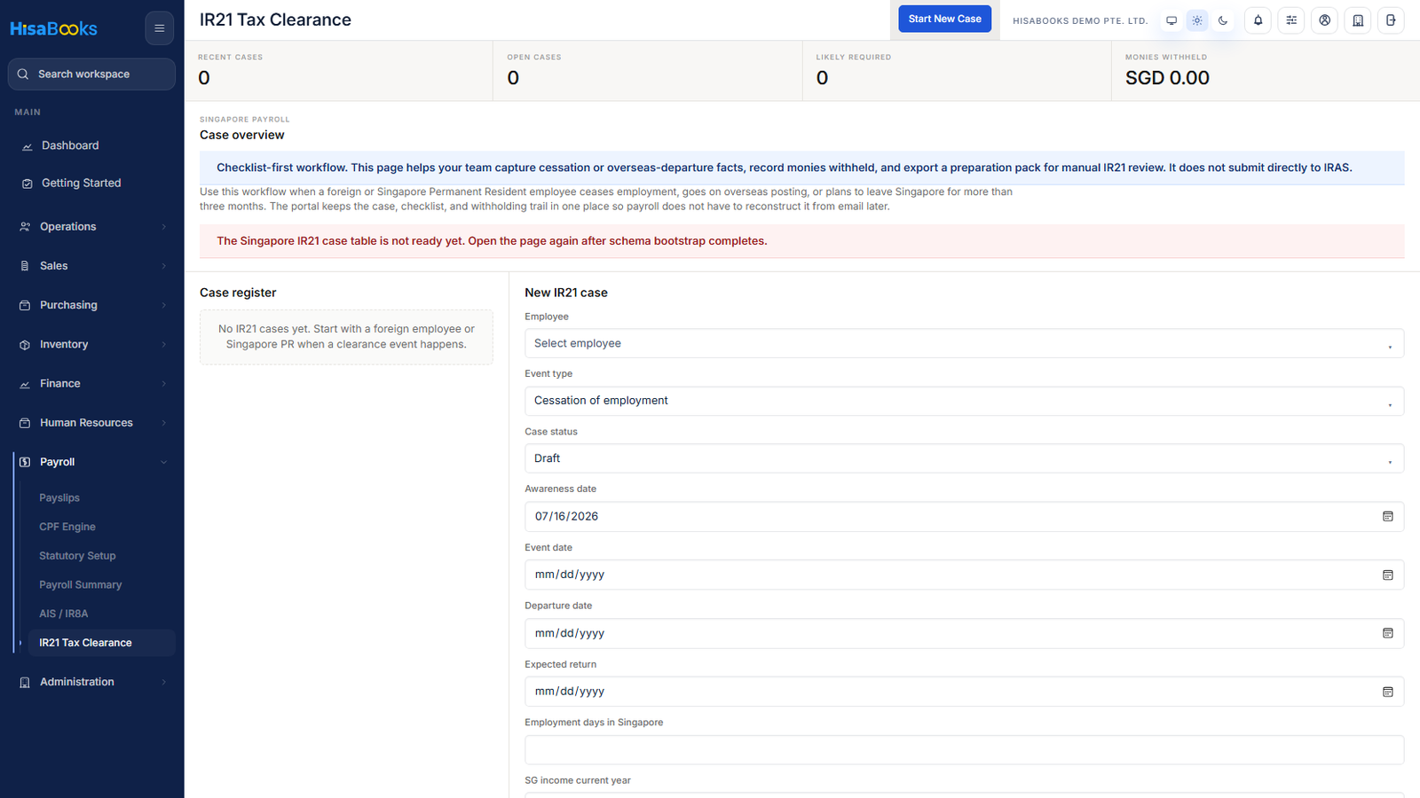Open the user profile icon
Viewport: 1420px width, 798px height.
[x=1324, y=20]
